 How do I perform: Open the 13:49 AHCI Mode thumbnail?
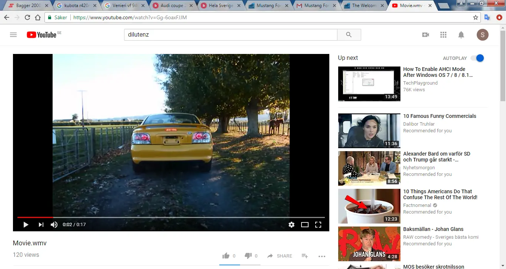click(x=369, y=84)
